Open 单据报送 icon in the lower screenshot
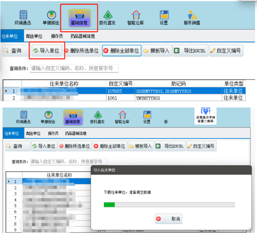The height and width of the screenshot is (236, 257). pos(48,117)
